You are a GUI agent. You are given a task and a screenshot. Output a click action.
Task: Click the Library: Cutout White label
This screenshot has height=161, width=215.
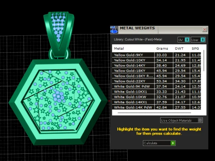click(x=138, y=39)
